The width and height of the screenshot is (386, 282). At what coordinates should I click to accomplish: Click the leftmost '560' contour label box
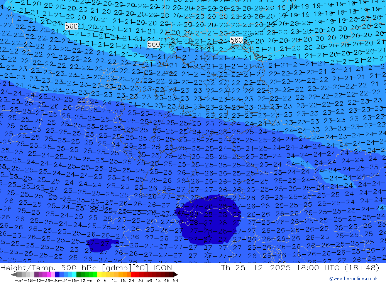tap(72, 26)
